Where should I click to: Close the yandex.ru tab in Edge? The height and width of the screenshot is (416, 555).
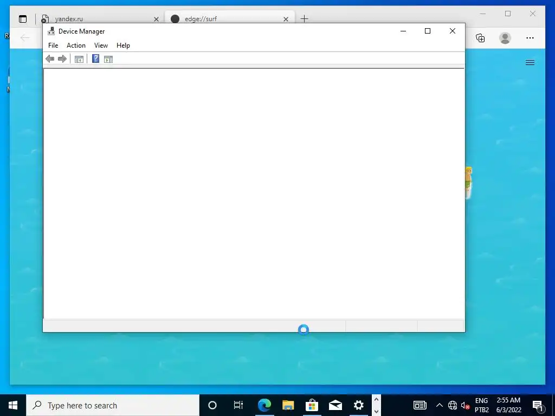156,19
